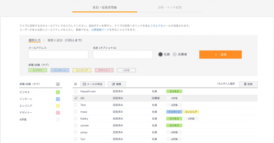The image size is (274, 143).
Task: Switch to 複数人追加 input mode
Action: [55, 40]
